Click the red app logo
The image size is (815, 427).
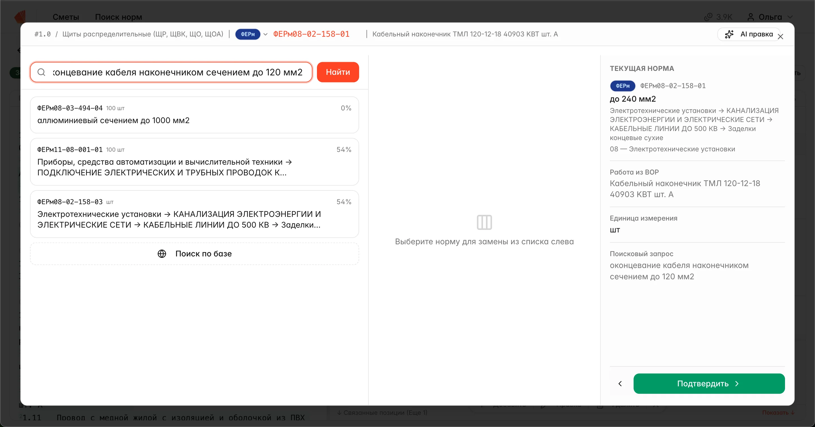pos(20,17)
